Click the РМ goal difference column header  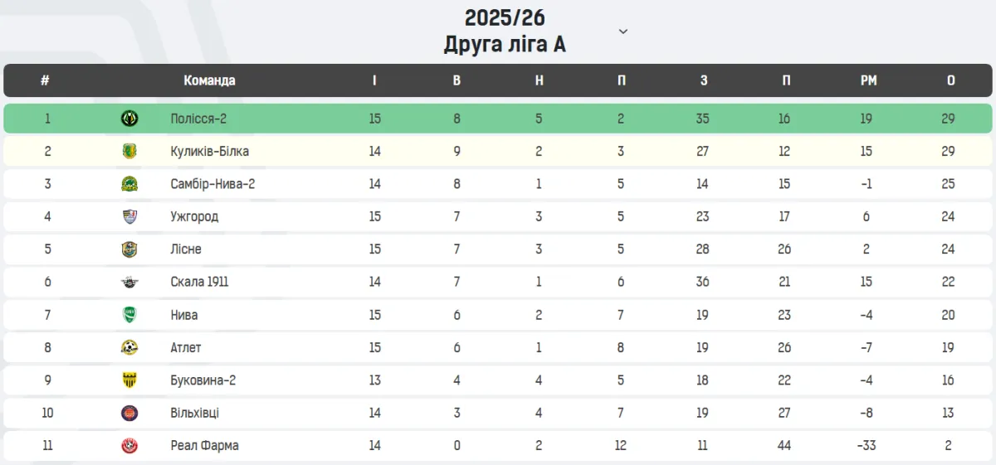coord(868,80)
